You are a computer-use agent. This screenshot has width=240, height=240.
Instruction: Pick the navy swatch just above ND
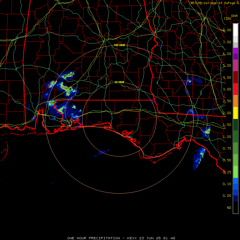235,199
